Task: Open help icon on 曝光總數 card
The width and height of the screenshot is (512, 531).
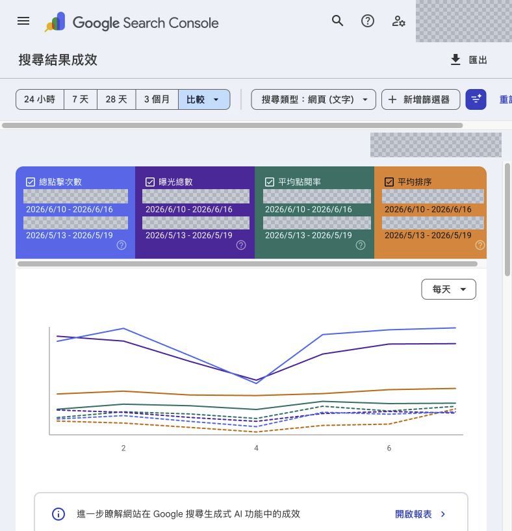Action: (241, 245)
